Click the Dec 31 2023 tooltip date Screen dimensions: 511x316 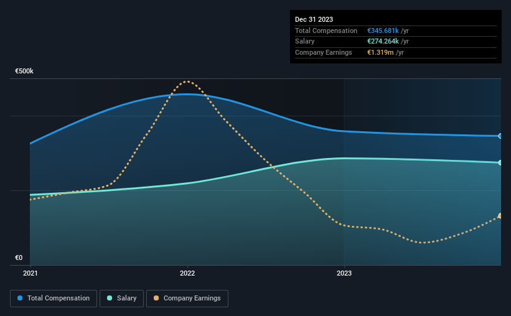tap(314, 19)
